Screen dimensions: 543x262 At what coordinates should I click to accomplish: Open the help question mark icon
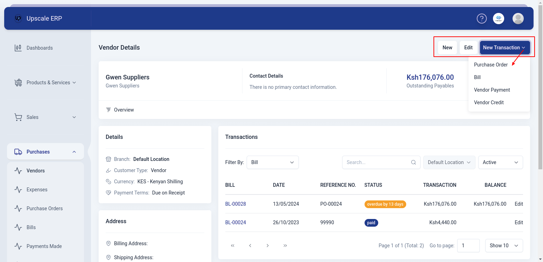(482, 19)
